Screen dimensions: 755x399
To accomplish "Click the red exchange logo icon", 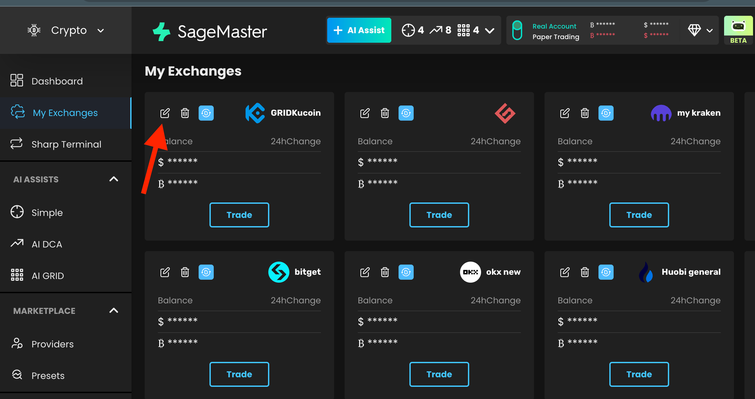I will point(505,113).
